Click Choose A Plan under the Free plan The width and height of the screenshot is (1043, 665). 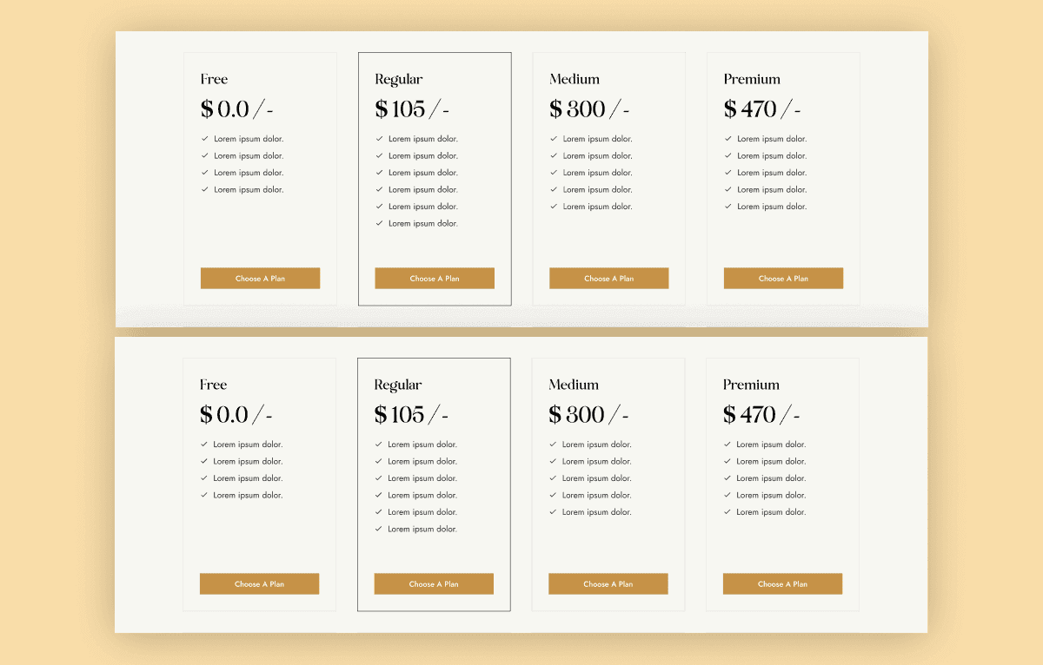coord(260,278)
